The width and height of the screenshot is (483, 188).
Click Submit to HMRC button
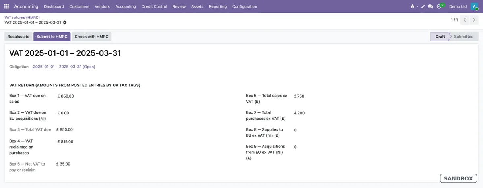pyautogui.click(x=52, y=37)
